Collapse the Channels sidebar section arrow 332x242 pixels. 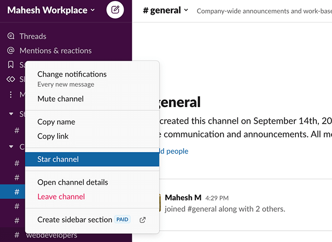tap(11, 147)
